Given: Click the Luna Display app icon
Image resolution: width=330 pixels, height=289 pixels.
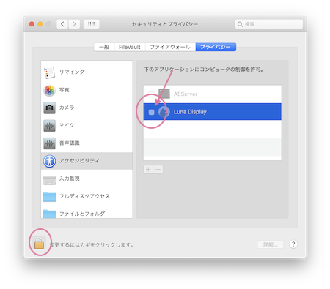Looking at the screenshot, I should (x=164, y=112).
